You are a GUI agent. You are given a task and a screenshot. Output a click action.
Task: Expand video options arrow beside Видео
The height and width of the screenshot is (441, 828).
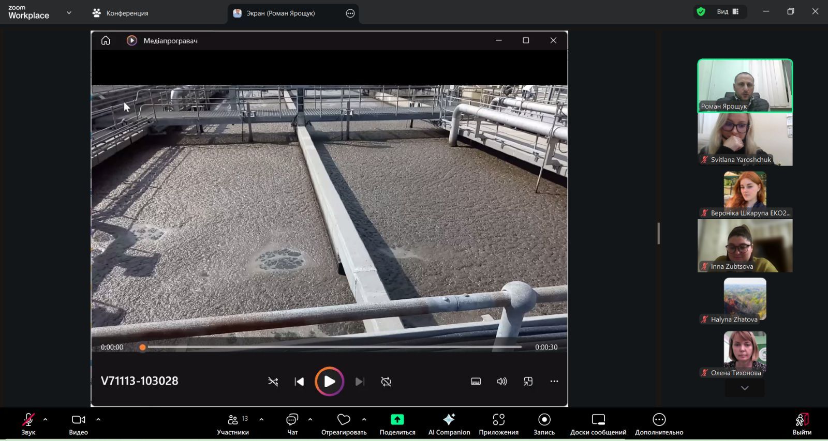[98, 419]
